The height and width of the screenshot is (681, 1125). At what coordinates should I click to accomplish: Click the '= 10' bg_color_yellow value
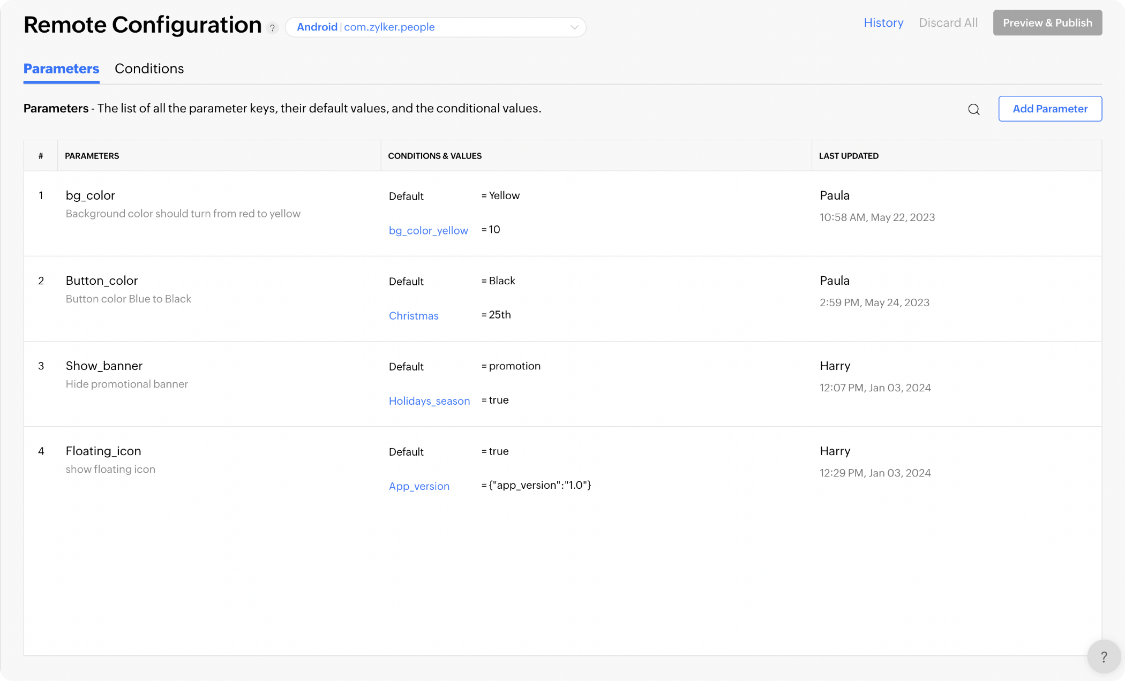click(491, 229)
